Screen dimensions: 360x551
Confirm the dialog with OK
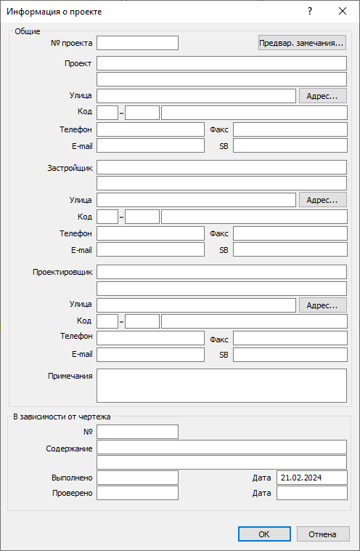264,534
